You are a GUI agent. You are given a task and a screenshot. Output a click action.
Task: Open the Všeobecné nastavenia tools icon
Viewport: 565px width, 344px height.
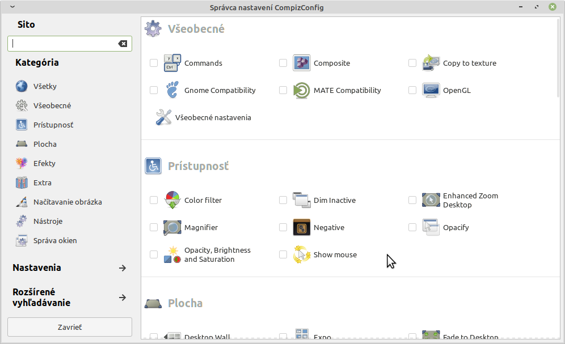pos(163,118)
